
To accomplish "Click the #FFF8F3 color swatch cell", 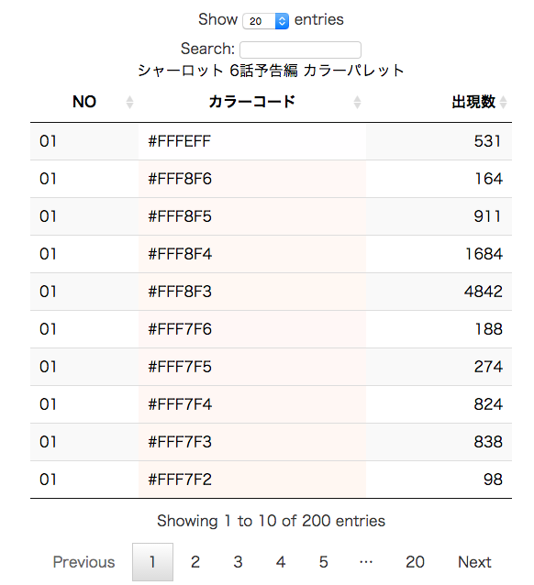I will click(x=252, y=292).
